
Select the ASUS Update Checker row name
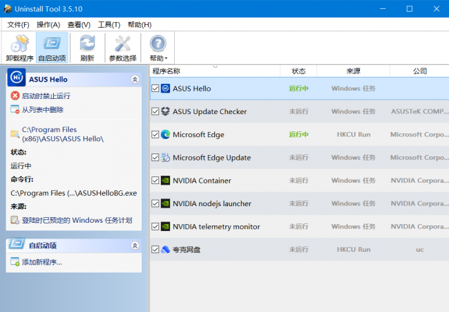209,111
